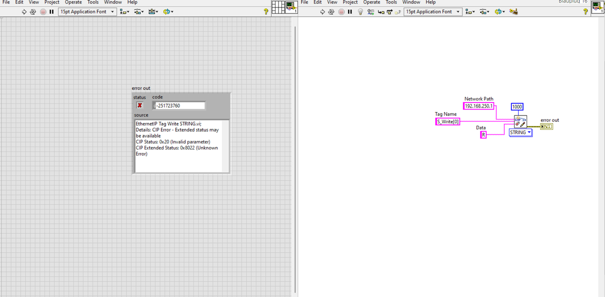Open the front panel Operate menu
605x297 pixels.
click(73, 2)
